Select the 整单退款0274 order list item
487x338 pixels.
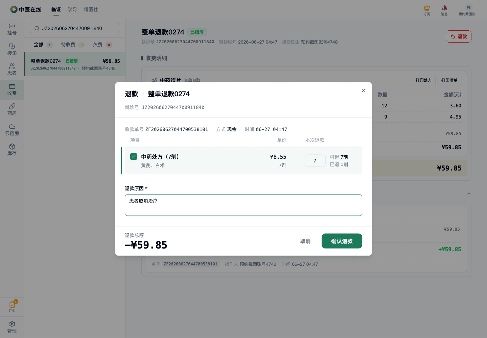point(75,64)
